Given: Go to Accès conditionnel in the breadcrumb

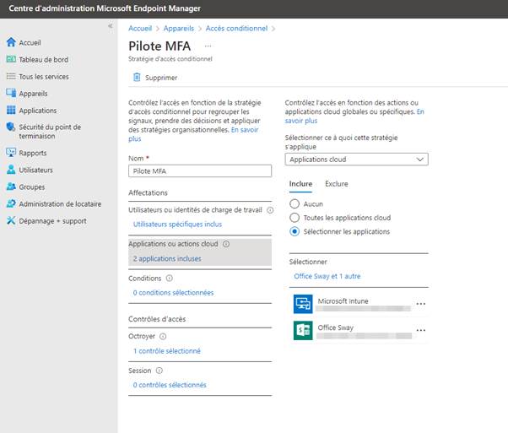Looking at the screenshot, I should (x=236, y=29).
